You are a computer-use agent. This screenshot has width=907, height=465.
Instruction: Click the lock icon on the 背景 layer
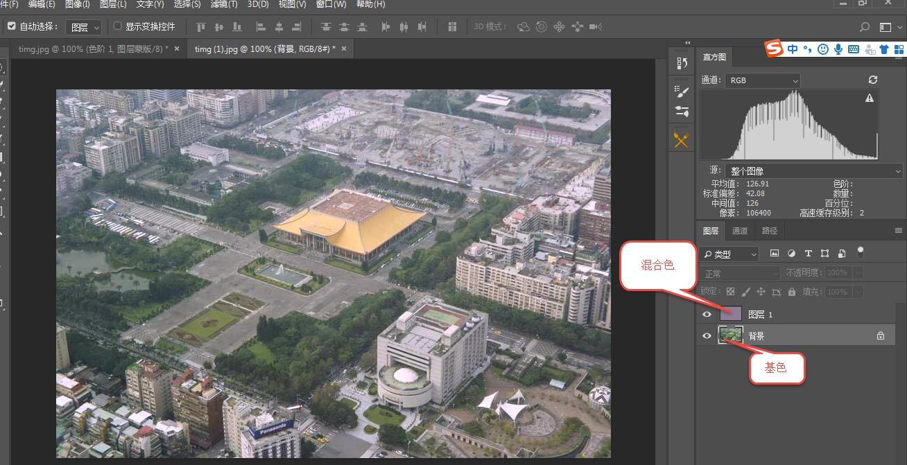click(881, 335)
